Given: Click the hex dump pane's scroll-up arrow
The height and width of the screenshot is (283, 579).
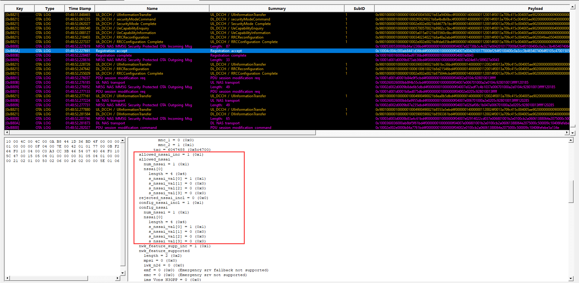Looking at the screenshot, I should (123, 141).
